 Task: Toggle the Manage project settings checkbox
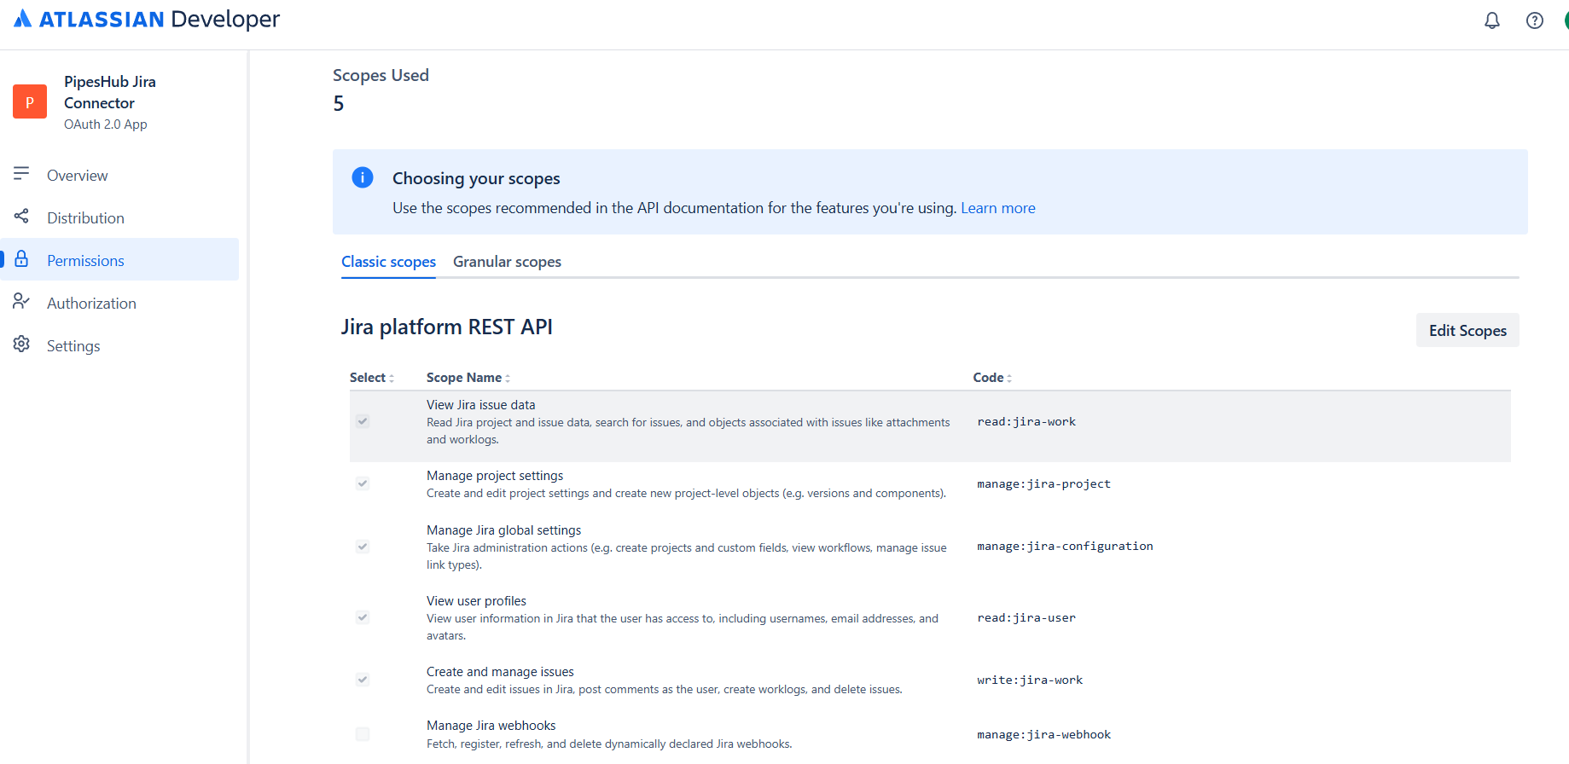(x=363, y=483)
